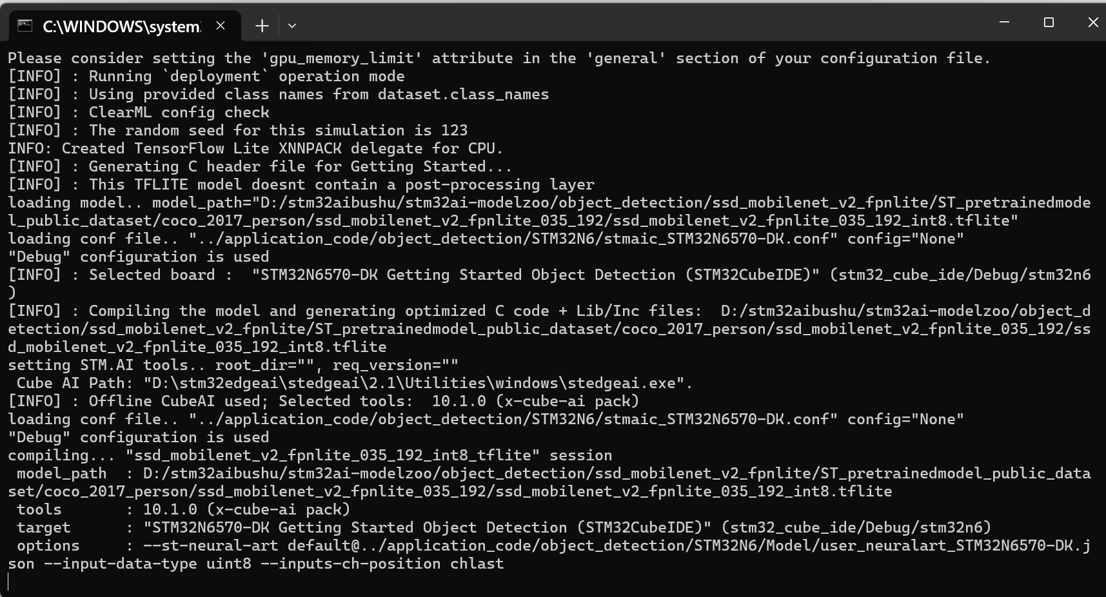Viewport: 1106px width, 597px height.
Task: Click the maximize window icon
Action: [x=1049, y=21]
